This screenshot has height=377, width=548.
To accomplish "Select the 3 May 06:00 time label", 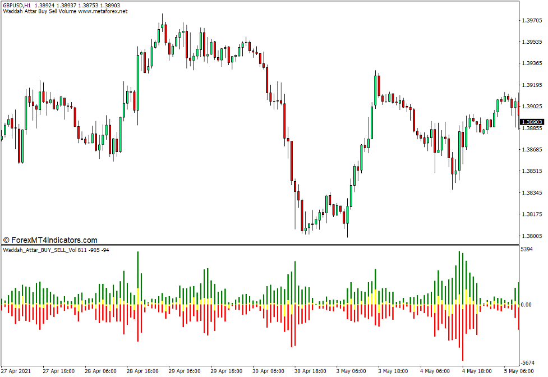I will pos(351,371).
